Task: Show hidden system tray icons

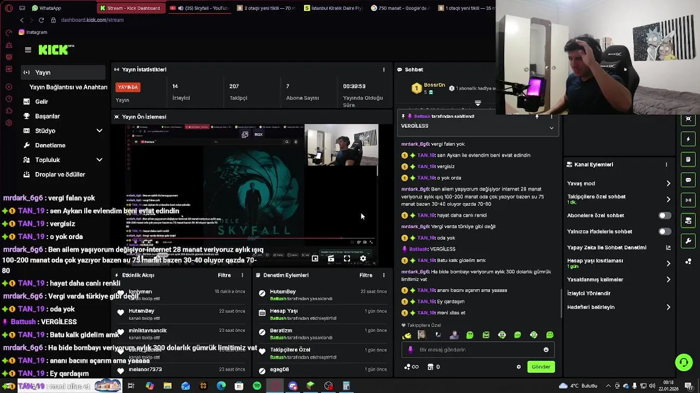Action: 609,386
